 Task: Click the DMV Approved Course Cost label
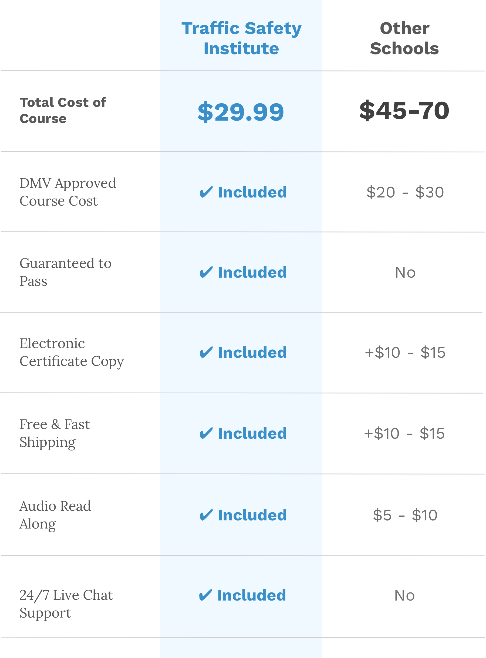coord(68,193)
